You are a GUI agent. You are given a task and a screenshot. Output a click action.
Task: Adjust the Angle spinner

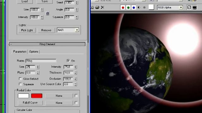coord(77,10)
